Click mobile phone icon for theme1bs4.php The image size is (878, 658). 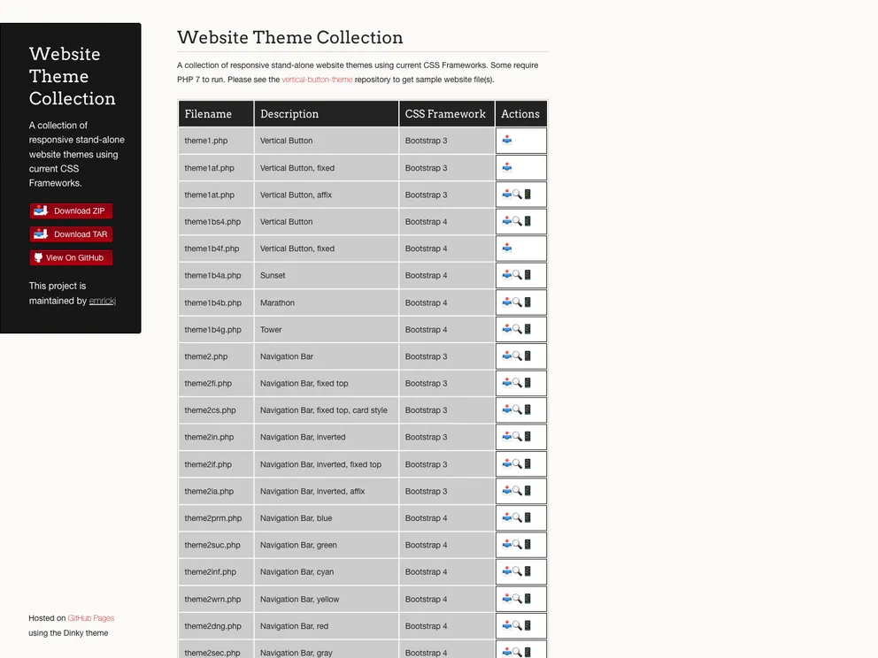(528, 221)
